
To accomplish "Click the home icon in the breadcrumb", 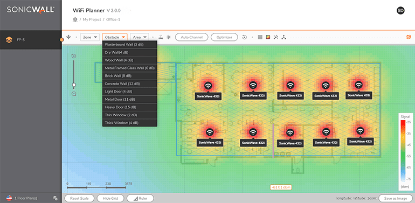I will click(75, 19).
